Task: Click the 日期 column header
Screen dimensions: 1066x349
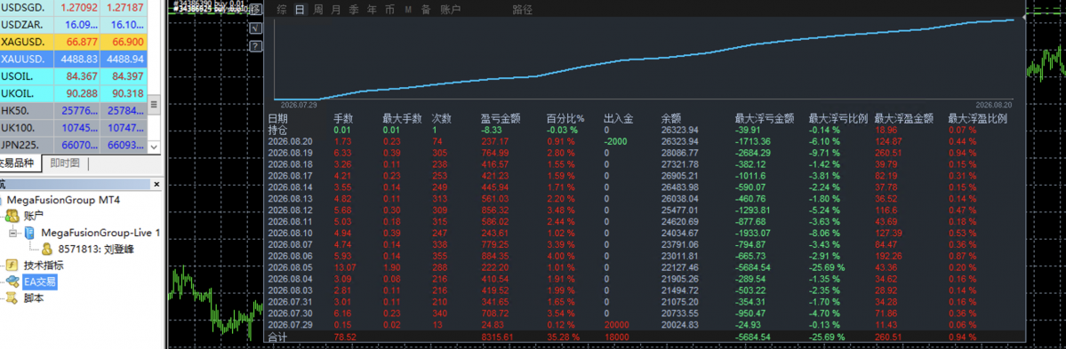Action: 277,118
